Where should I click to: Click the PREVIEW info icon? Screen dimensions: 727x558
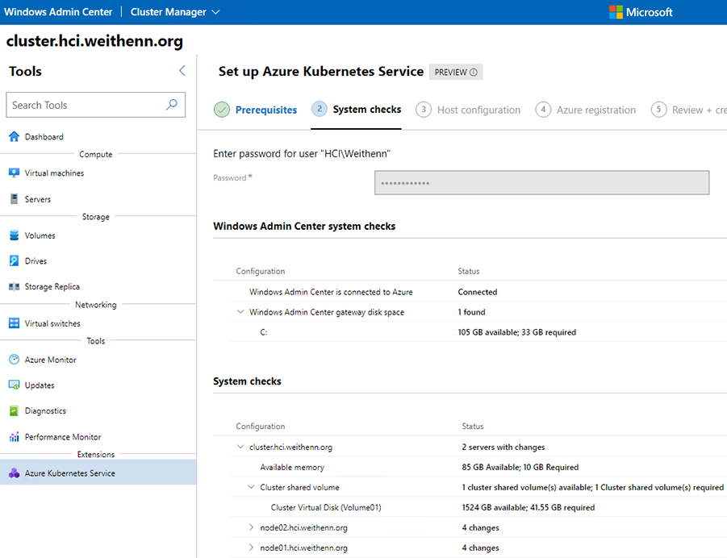(474, 73)
